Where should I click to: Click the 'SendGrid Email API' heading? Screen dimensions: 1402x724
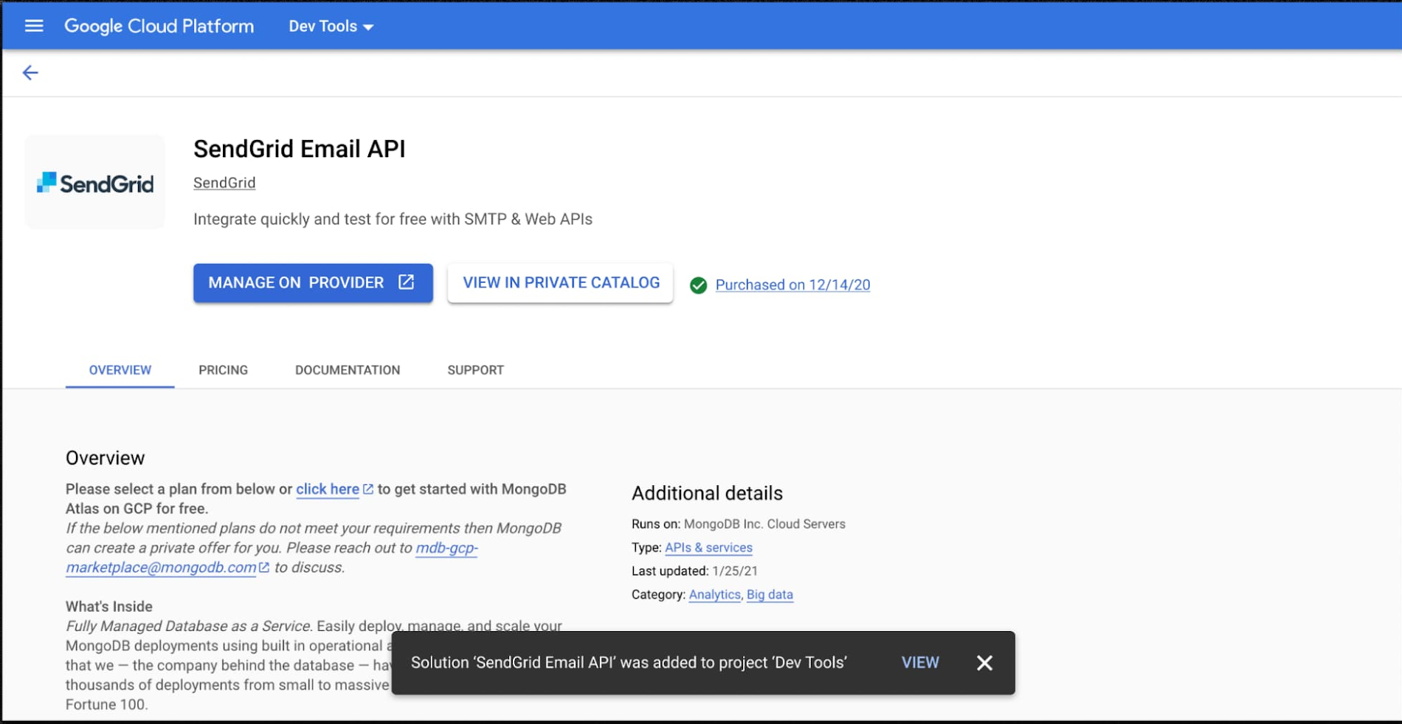pyautogui.click(x=299, y=149)
